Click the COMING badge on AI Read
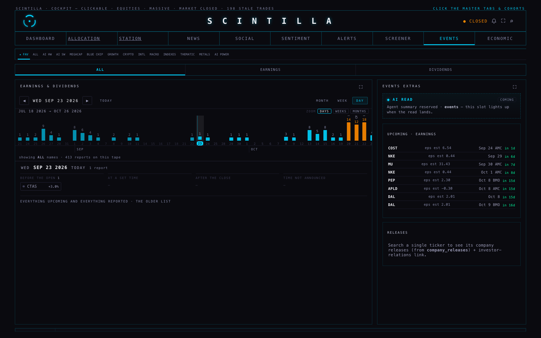Image resolution: width=541 pixels, height=338 pixels. pos(507,100)
